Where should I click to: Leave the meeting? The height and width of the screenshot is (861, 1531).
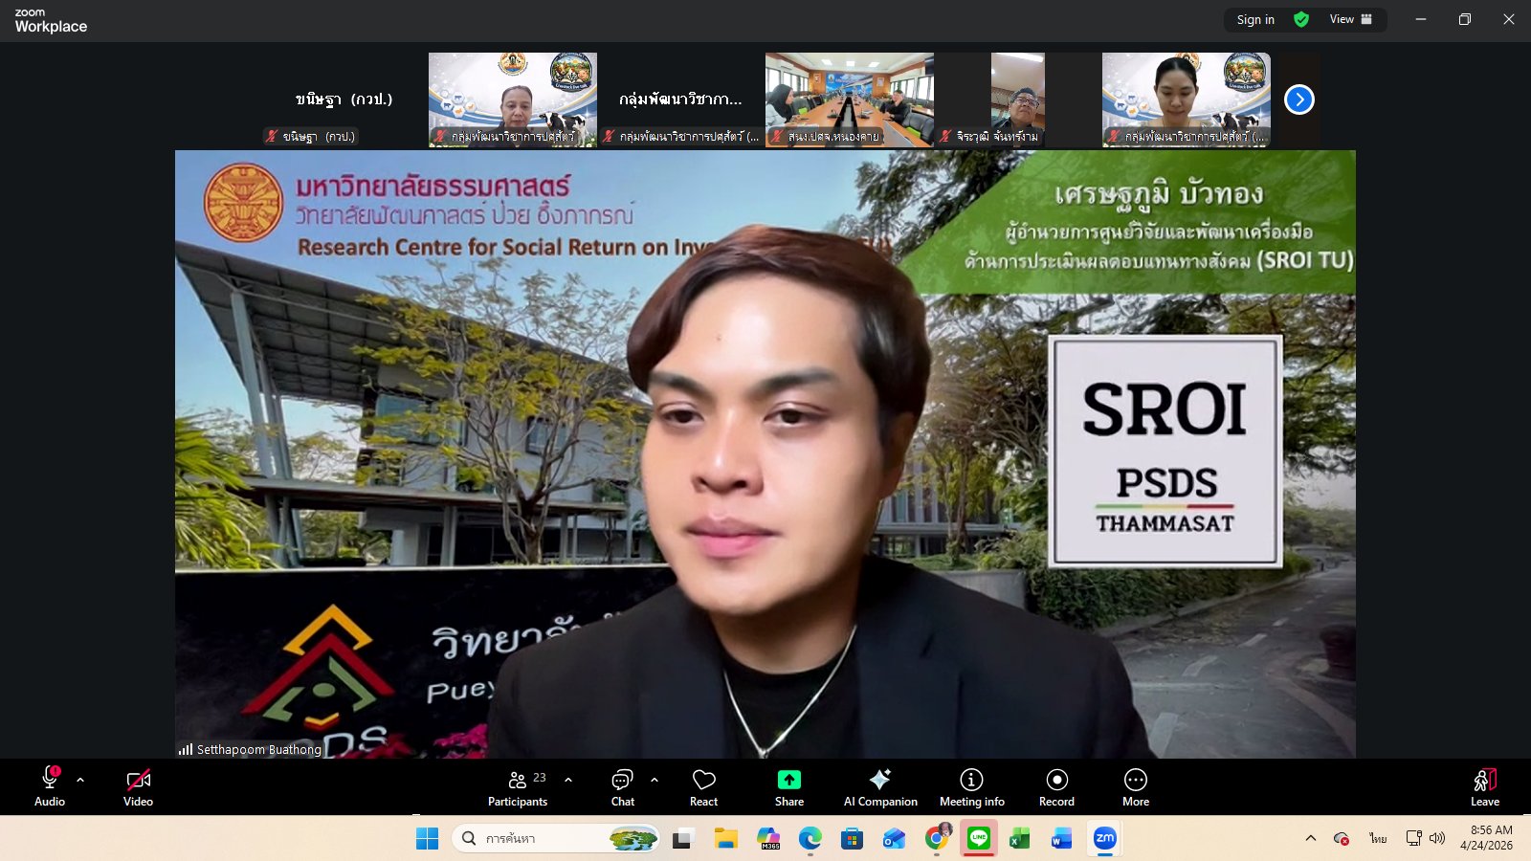coord(1484,787)
